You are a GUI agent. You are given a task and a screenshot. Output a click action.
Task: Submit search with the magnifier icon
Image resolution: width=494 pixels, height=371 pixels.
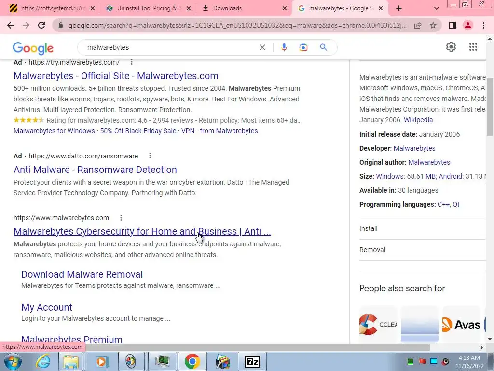[323, 47]
